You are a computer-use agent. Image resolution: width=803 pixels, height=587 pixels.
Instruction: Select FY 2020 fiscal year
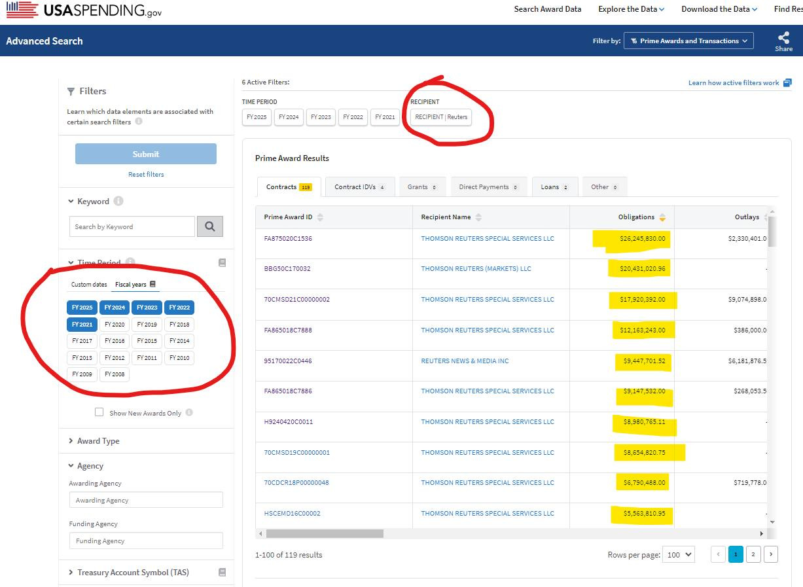click(x=115, y=325)
